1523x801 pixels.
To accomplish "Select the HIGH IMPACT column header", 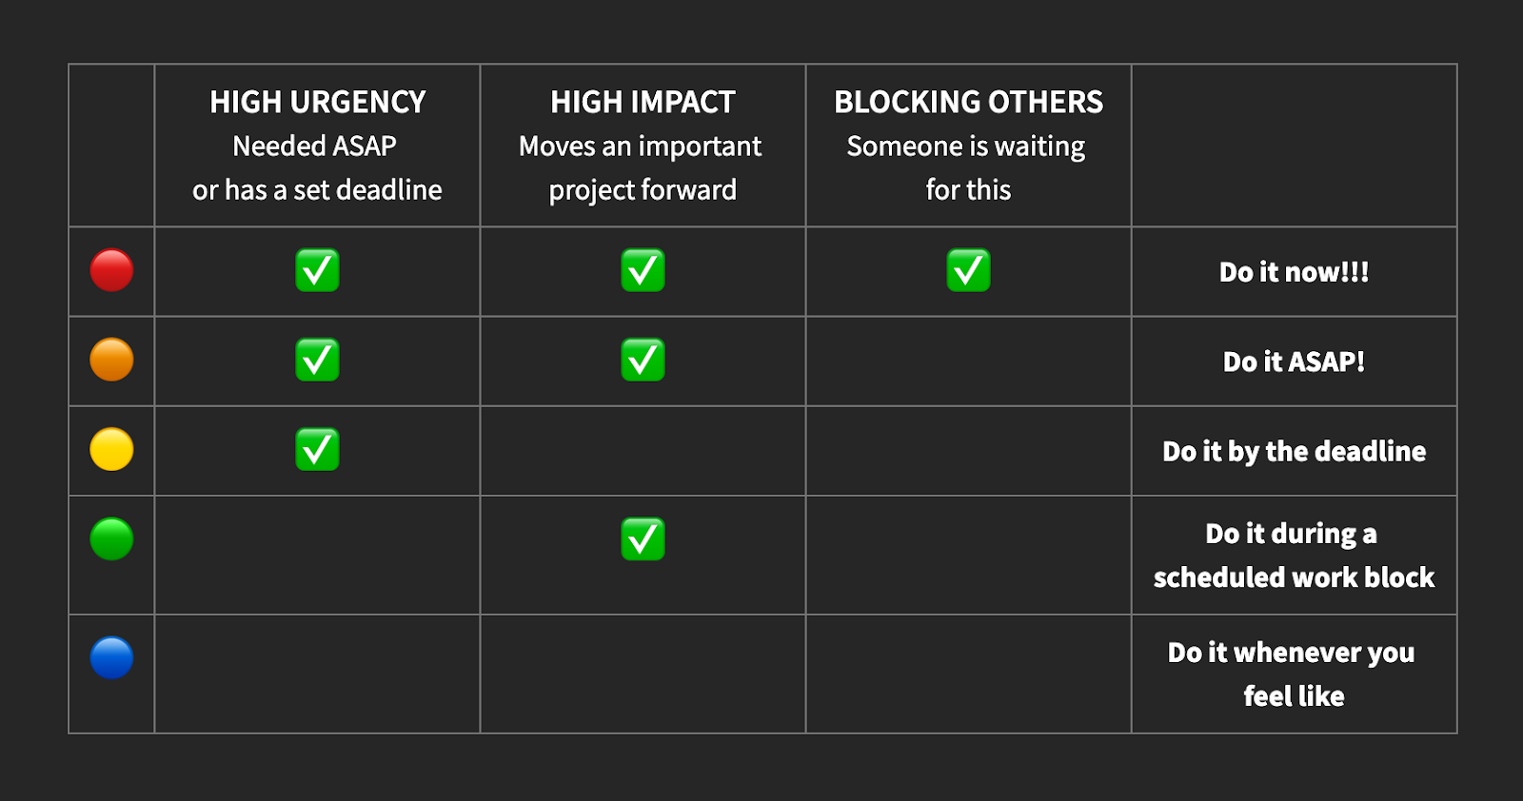I will (643, 102).
